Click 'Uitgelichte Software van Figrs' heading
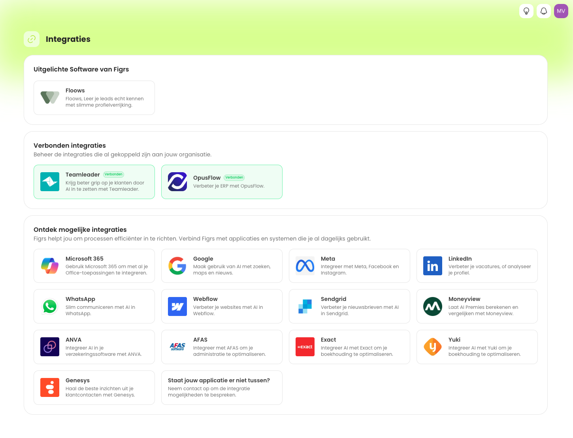The width and height of the screenshot is (573, 438). pyautogui.click(x=81, y=69)
